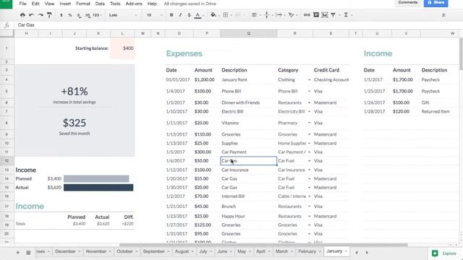463x260 pixels.
Task: Click the Print icon in toolbar
Action: (x=22, y=14)
